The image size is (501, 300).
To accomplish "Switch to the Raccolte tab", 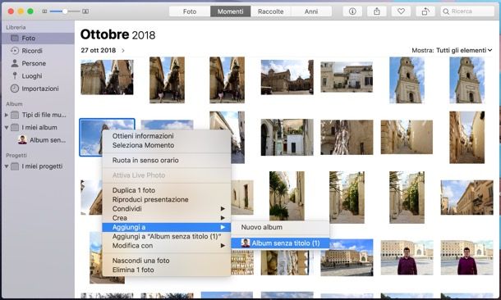I will point(271,11).
